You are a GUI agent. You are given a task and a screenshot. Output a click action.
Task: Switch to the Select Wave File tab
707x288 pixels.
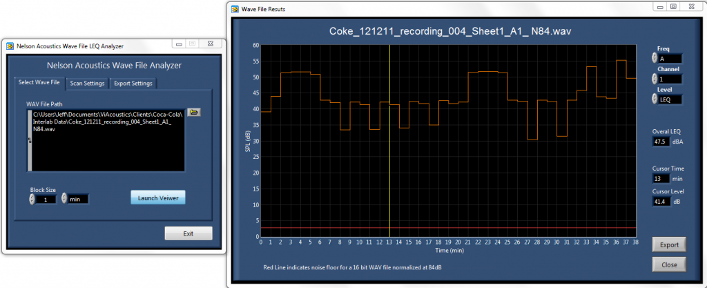click(39, 83)
